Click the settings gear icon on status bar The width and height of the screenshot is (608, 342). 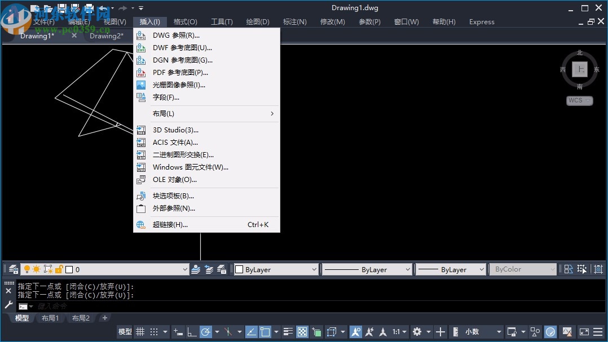point(416,331)
